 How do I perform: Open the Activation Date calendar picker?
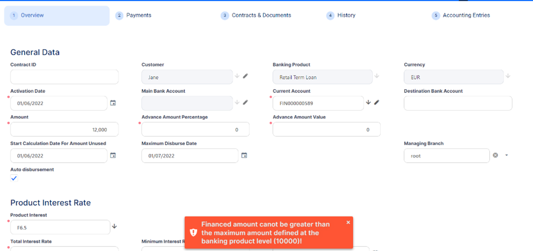(113, 103)
